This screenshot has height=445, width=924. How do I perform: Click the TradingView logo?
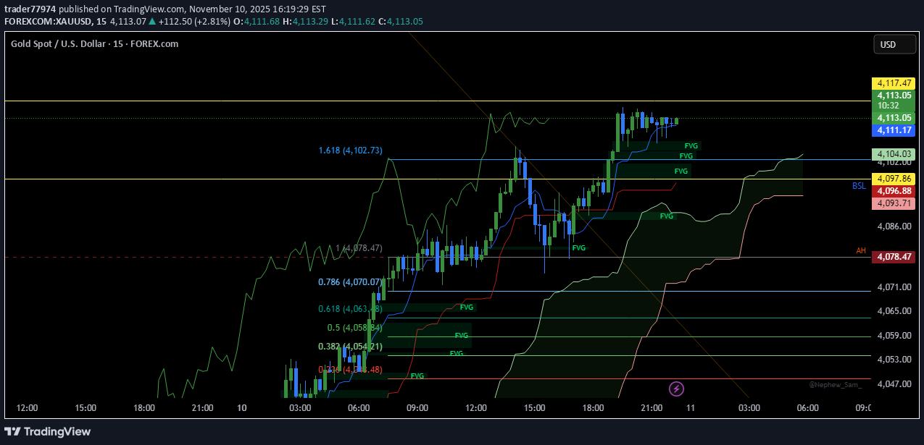tap(48, 431)
